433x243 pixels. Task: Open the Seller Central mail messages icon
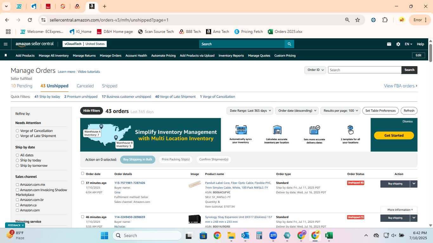tap(389, 44)
